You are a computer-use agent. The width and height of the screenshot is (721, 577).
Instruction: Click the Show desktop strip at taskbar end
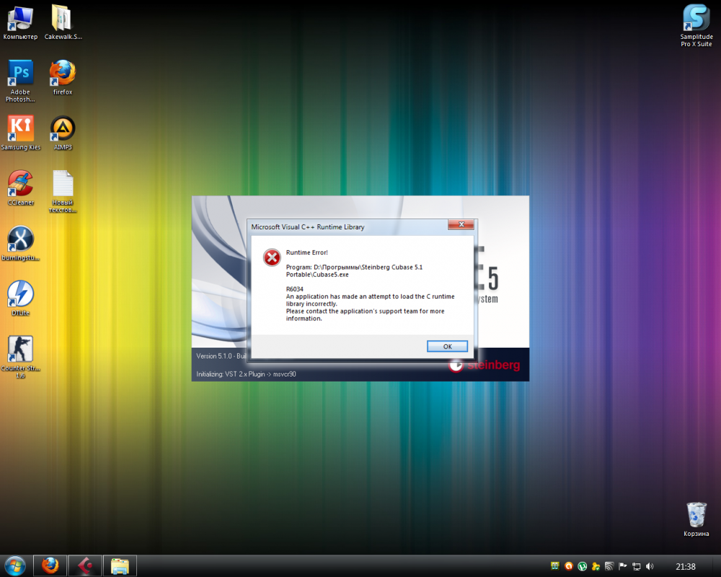point(717,566)
